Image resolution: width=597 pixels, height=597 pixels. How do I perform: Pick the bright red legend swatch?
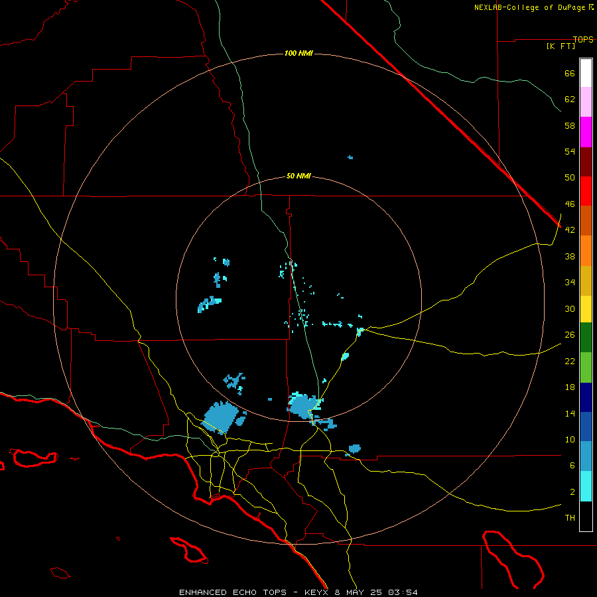[x=586, y=191]
